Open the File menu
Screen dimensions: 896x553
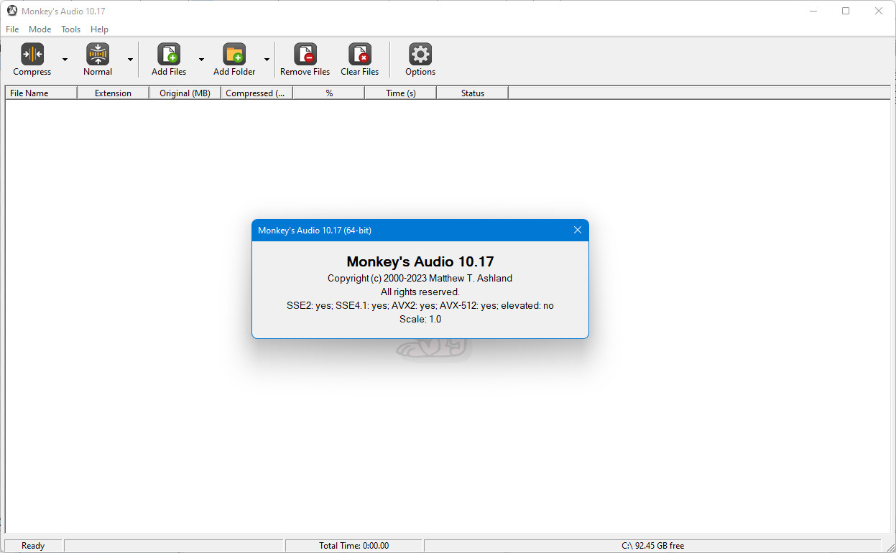point(12,29)
